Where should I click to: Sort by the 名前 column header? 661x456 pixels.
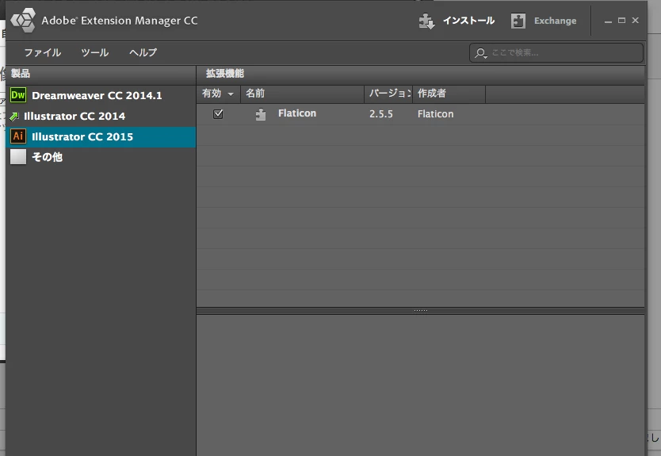coord(302,94)
